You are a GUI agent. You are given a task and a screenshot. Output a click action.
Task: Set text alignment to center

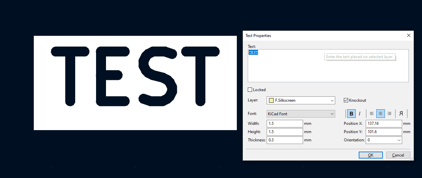(381, 114)
